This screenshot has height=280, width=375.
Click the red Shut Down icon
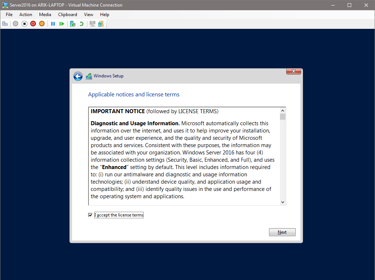coord(33,24)
